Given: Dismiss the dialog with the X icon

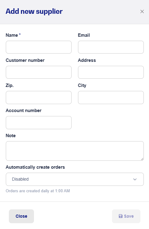Looking at the screenshot, I should [142, 12].
